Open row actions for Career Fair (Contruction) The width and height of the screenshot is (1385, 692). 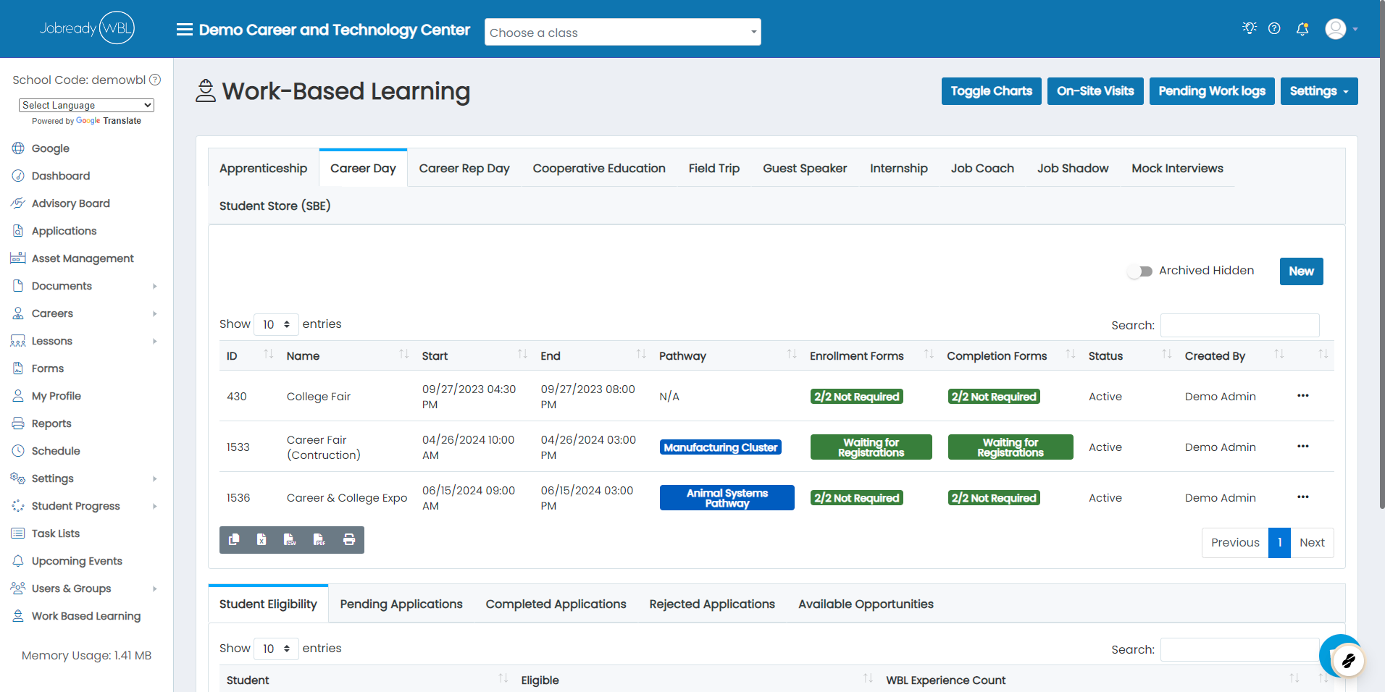[x=1303, y=447]
